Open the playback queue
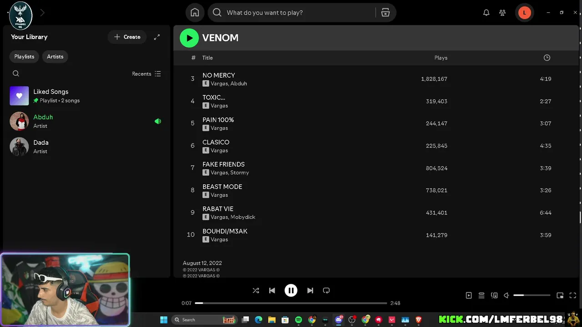 482,295
